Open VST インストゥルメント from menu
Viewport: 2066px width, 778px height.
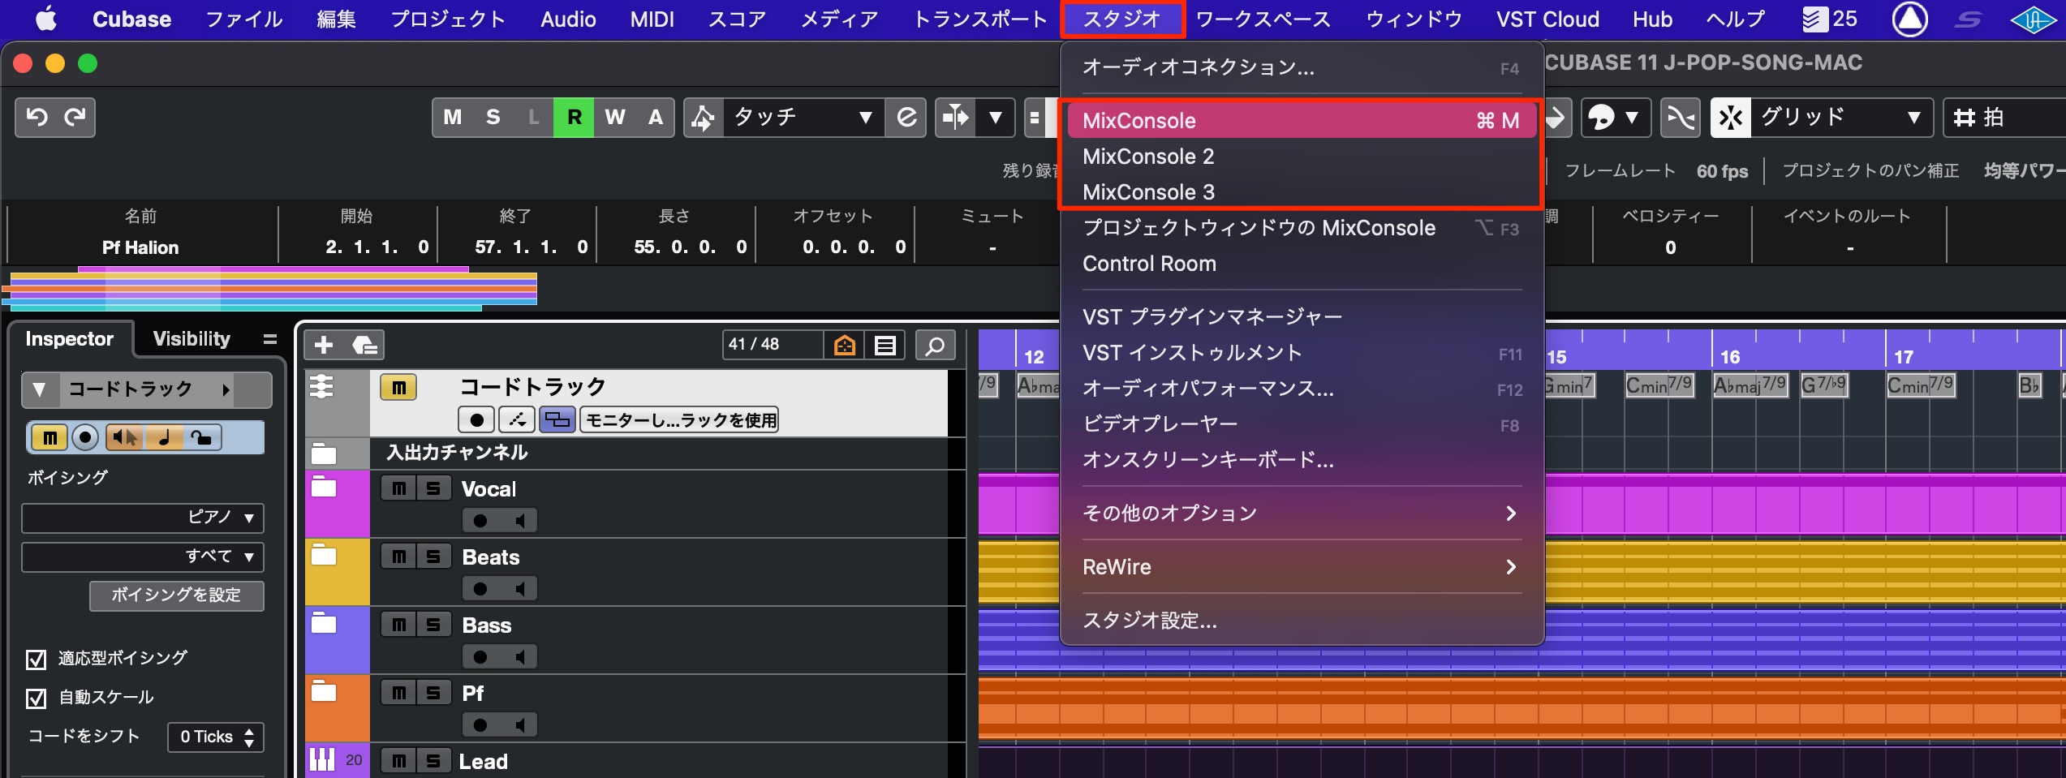[1302, 352]
